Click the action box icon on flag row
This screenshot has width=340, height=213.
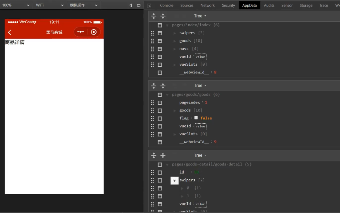tap(160, 118)
